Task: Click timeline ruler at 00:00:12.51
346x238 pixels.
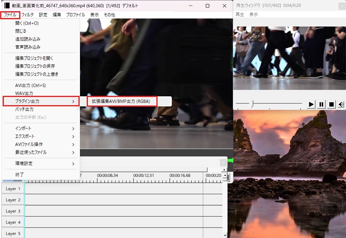Action: [144, 176]
